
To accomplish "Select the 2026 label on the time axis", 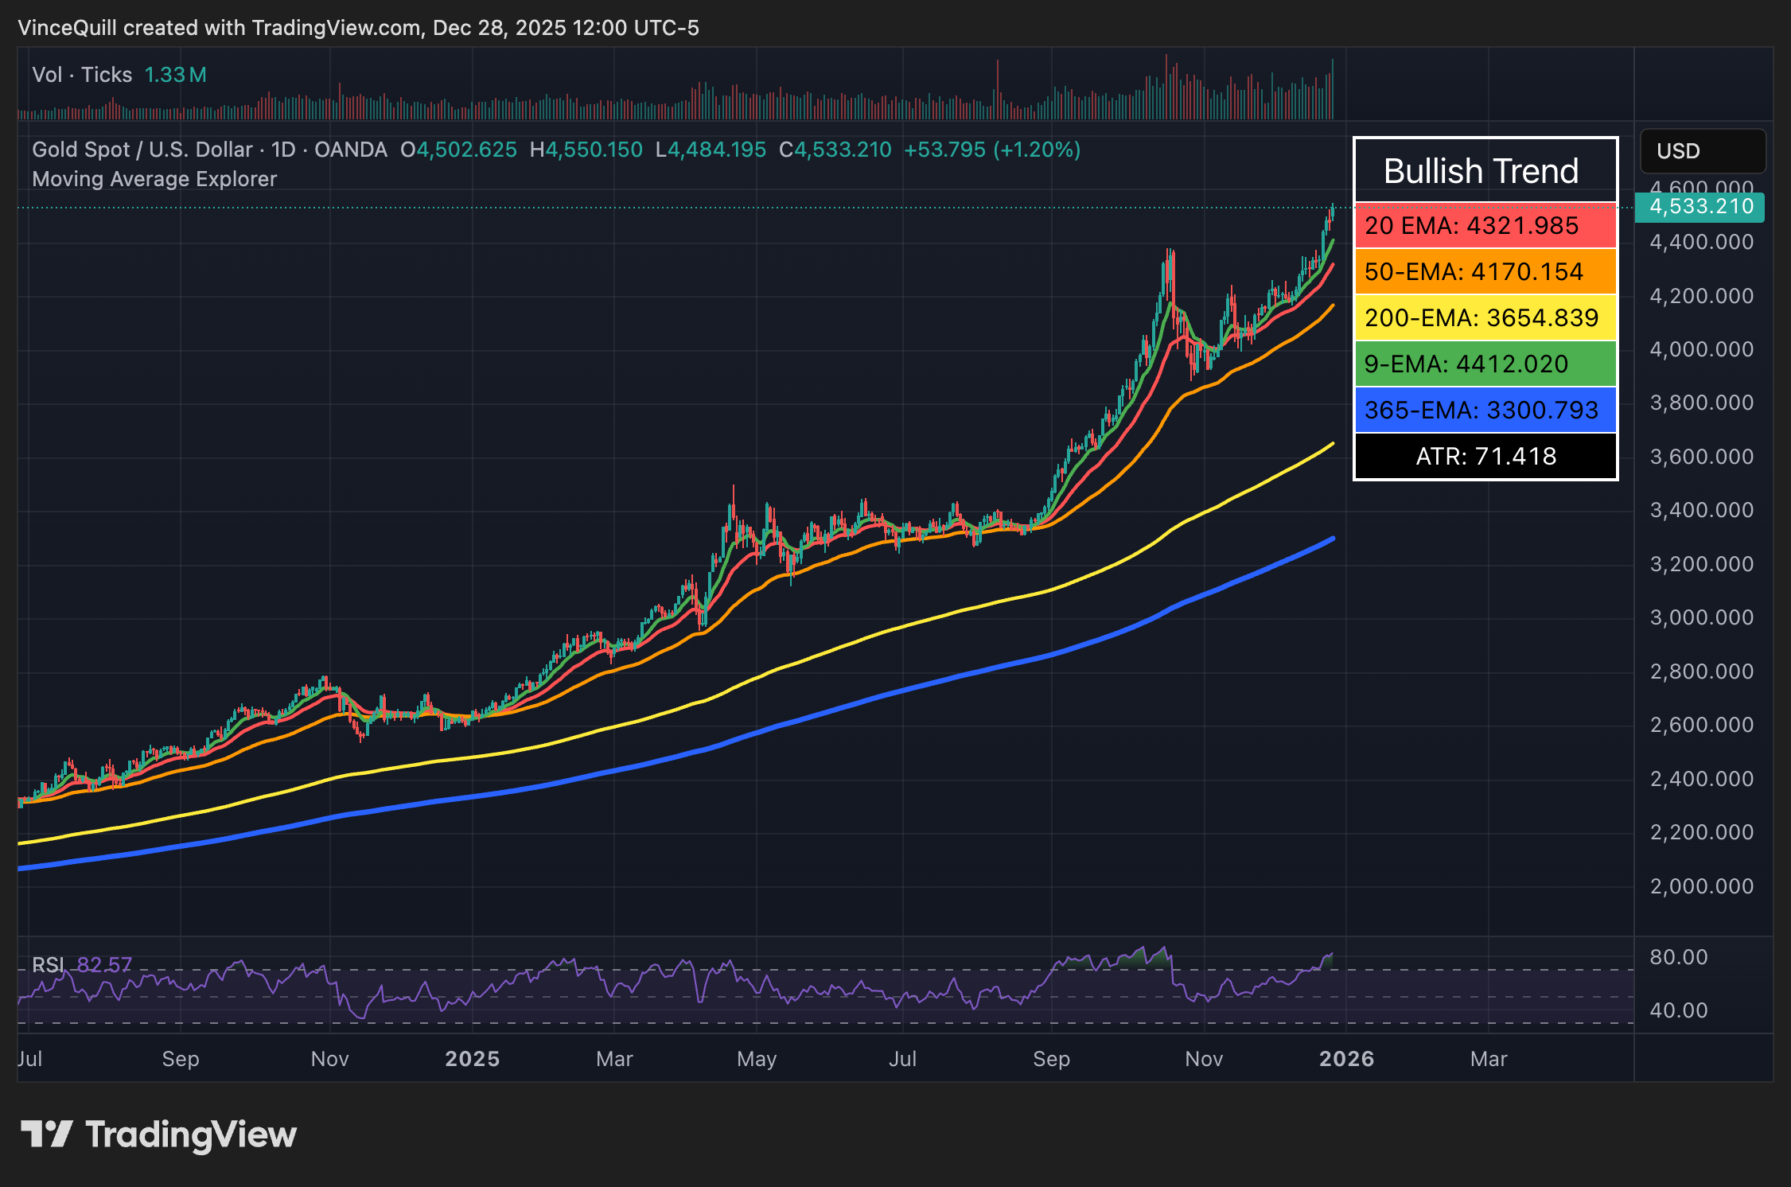I will tap(1346, 1059).
